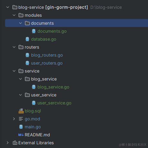Expand External Libraries with its arrow
This screenshot has width=148, height=148.
coord(7,143)
